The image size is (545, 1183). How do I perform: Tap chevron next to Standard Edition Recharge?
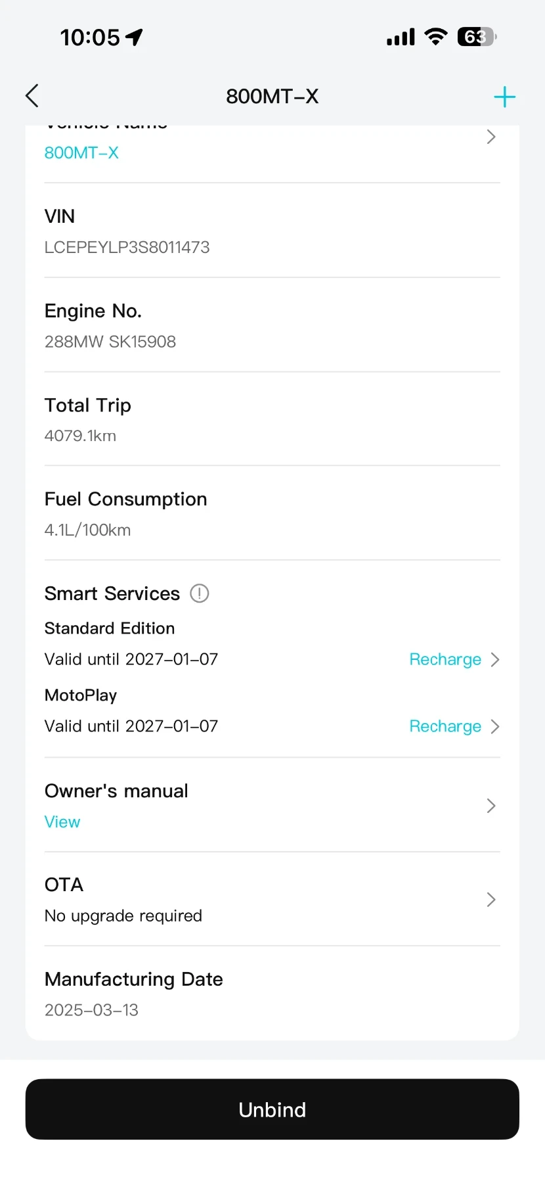(495, 659)
